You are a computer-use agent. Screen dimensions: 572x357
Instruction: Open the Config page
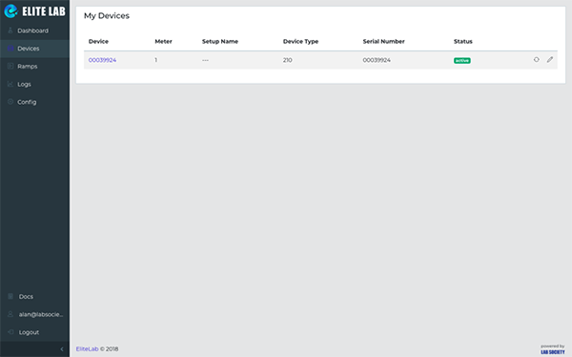34,102
